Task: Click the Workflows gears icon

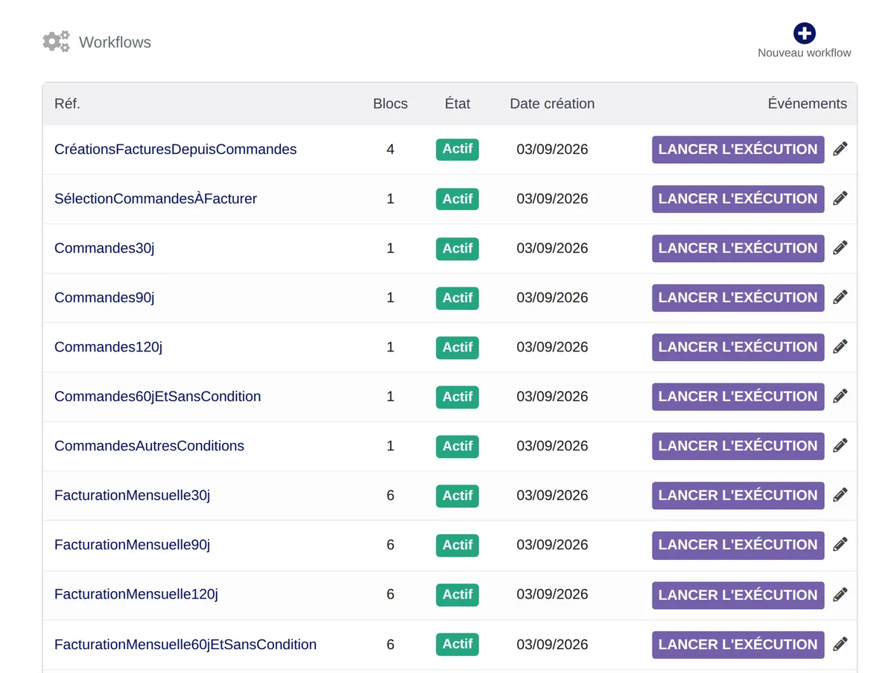Action: tap(56, 42)
